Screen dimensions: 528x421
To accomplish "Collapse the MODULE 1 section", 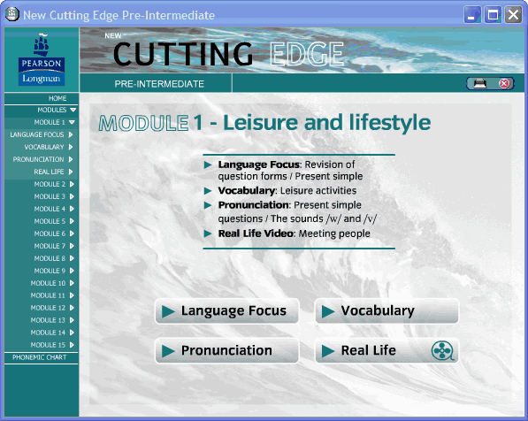I will [72, 122].
